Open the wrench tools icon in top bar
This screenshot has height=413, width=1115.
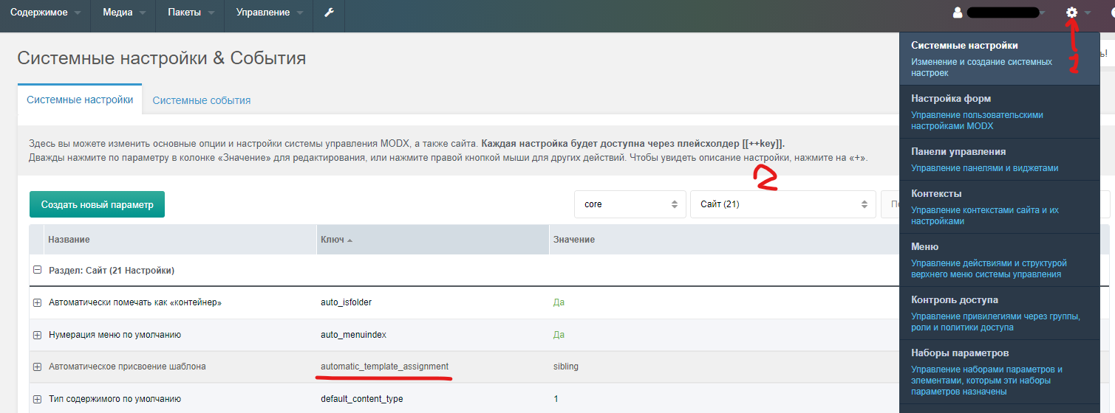click(329, 13)
